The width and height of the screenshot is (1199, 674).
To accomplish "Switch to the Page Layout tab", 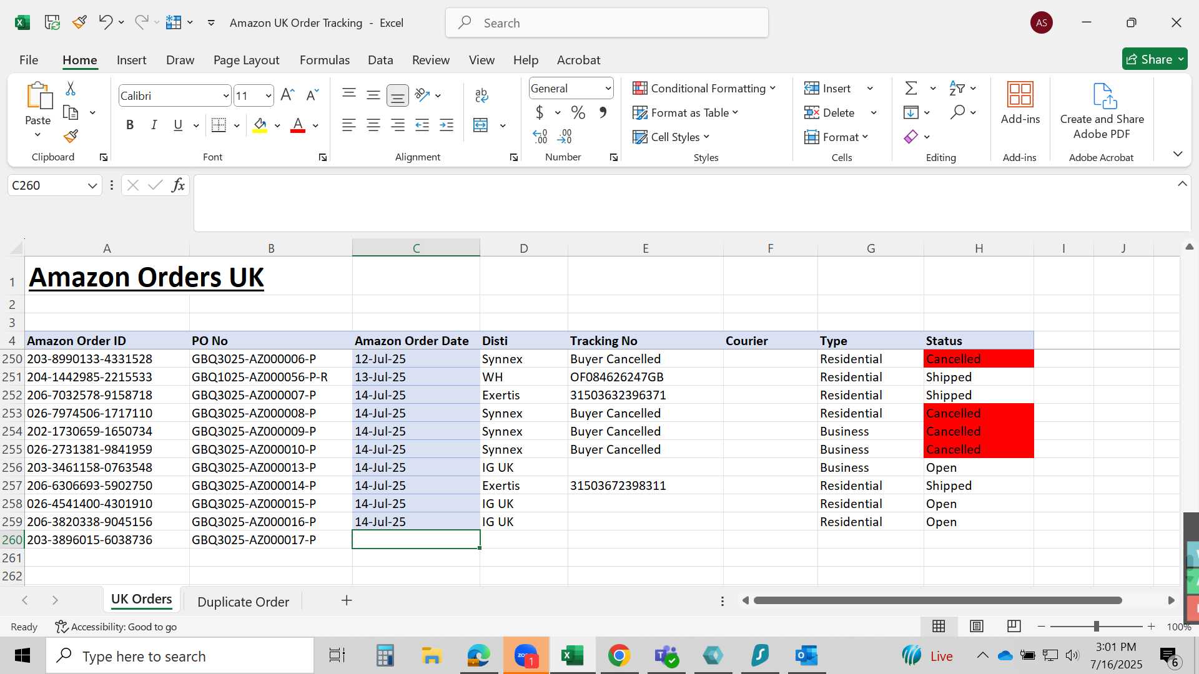I will click(x=246, y=60).
